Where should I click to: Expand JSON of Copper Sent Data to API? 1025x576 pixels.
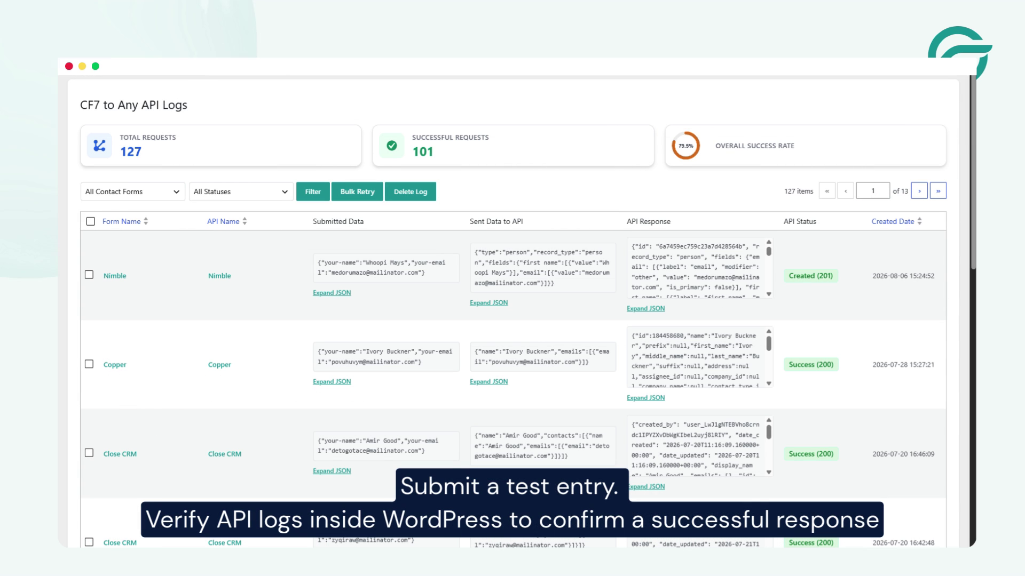coord(488,382)
